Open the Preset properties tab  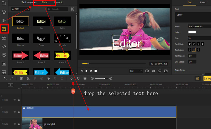point(203,2)
